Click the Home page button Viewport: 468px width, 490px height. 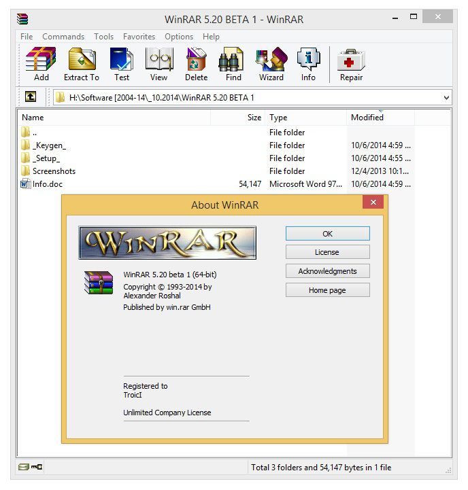pos(328,290)
